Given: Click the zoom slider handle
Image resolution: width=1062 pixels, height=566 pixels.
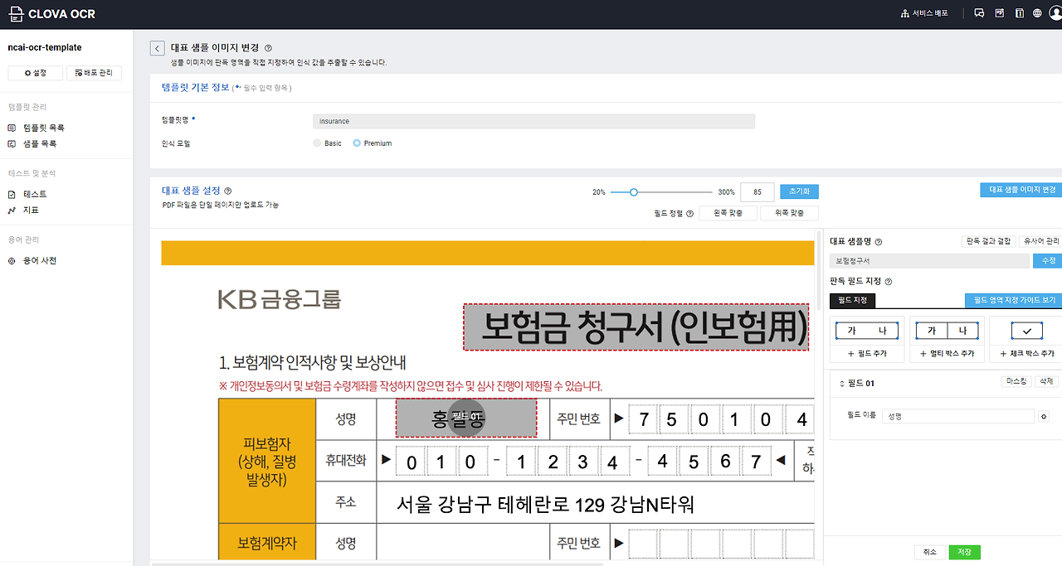Looking at the screenshot, I should click(x=633, y=191).
